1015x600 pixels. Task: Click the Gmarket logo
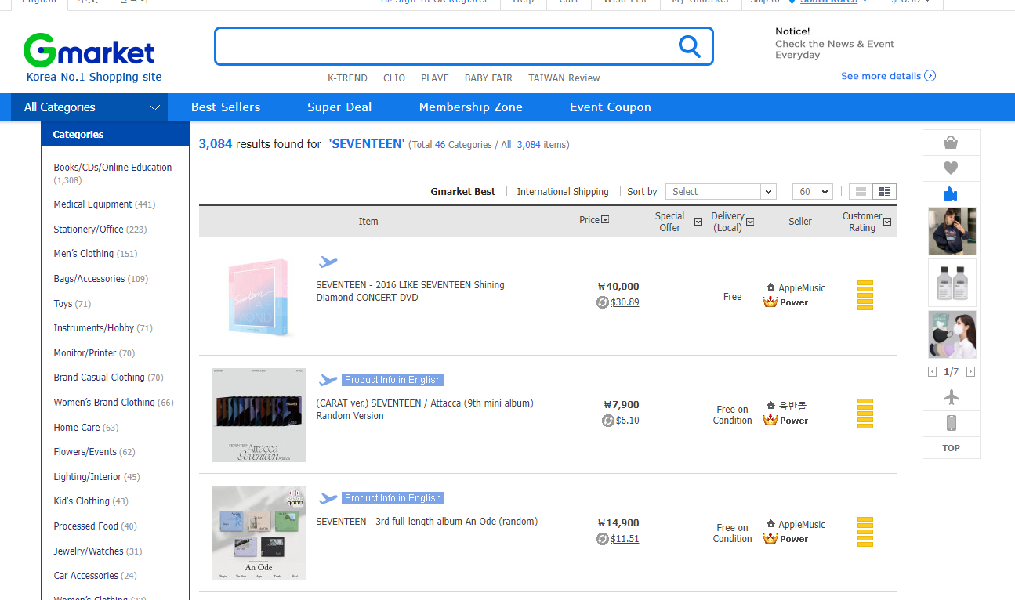coord(89,52)
